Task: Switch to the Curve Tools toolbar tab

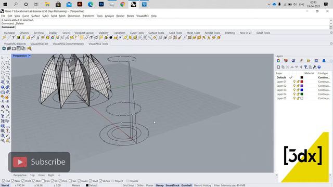Action: 137,33
